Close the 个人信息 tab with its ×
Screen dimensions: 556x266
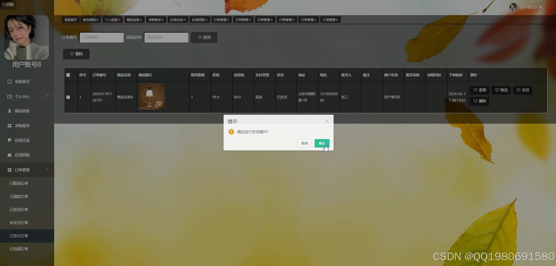[119, 20]
